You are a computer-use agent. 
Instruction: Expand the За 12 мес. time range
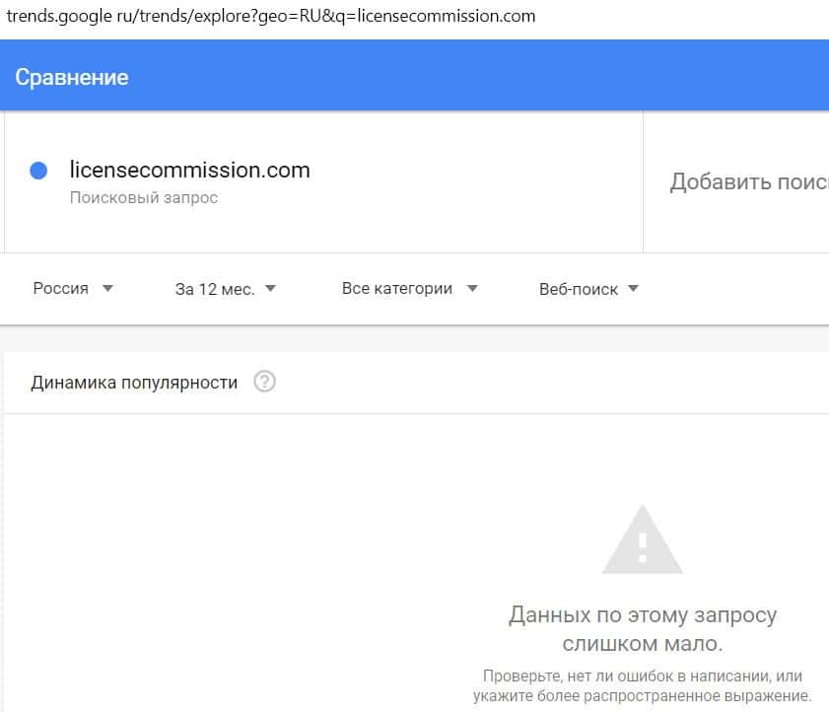[x=215, y=289]
